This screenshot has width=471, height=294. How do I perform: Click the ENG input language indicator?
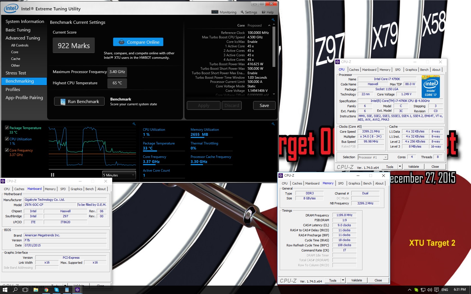coord(445,290)
